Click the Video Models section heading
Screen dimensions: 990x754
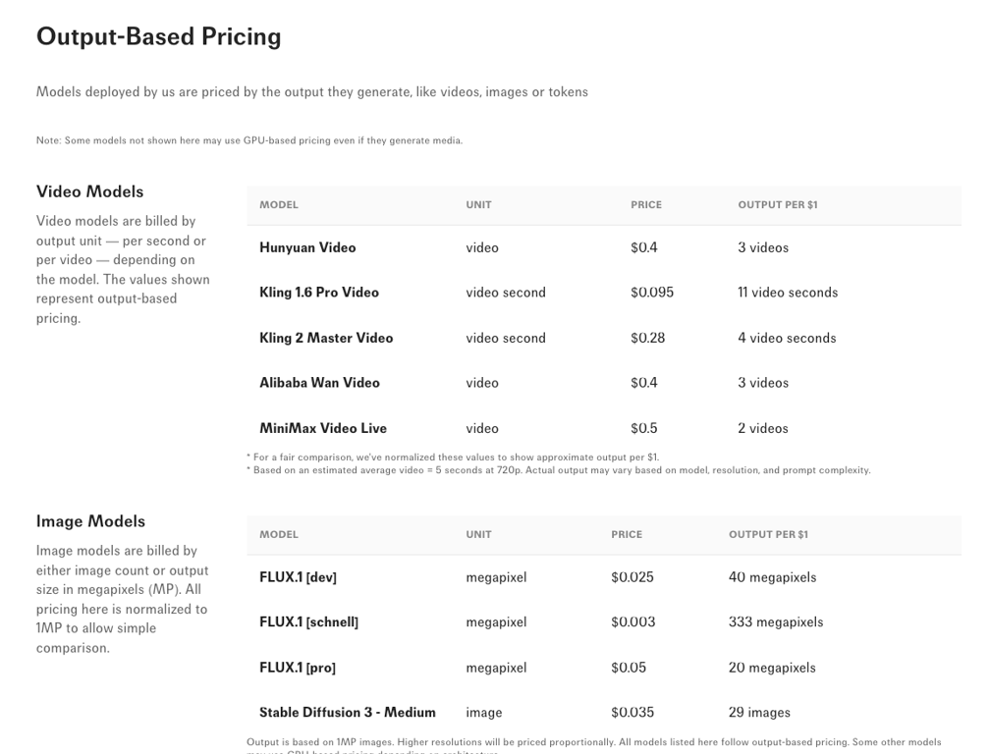click(x=89, y=191)
